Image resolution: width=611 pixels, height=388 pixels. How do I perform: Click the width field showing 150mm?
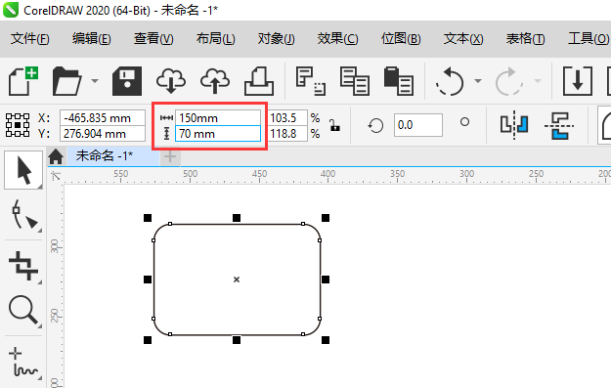click(218, 117)
